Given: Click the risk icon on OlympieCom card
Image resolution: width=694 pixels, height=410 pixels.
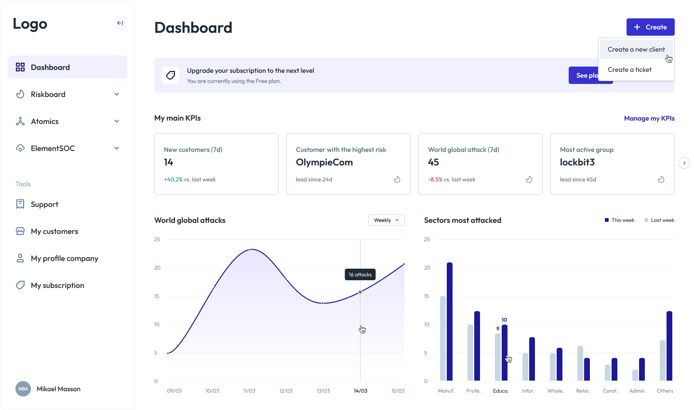Looking at the screenshot, I should [397, 179].
